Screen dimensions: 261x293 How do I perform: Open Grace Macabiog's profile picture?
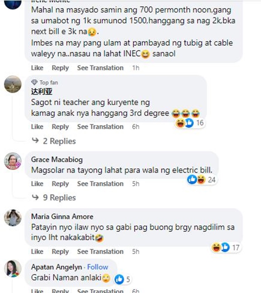coord(13,161)
